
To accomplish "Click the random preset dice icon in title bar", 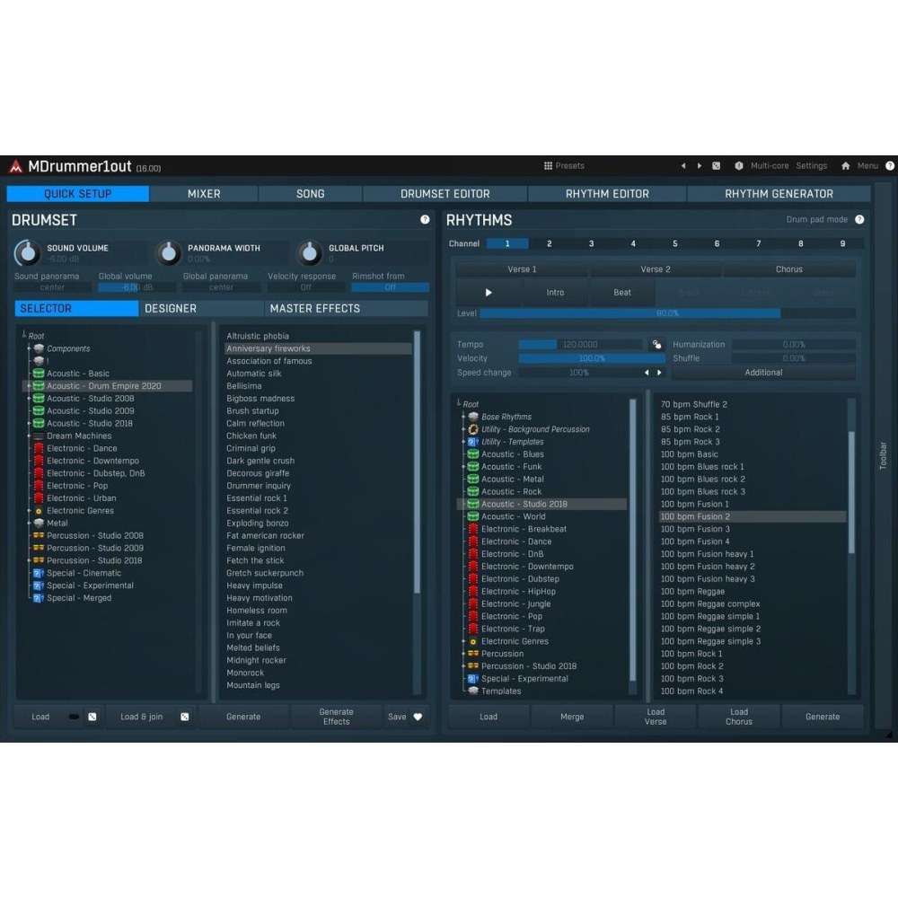I will click(x=716, y=166).
